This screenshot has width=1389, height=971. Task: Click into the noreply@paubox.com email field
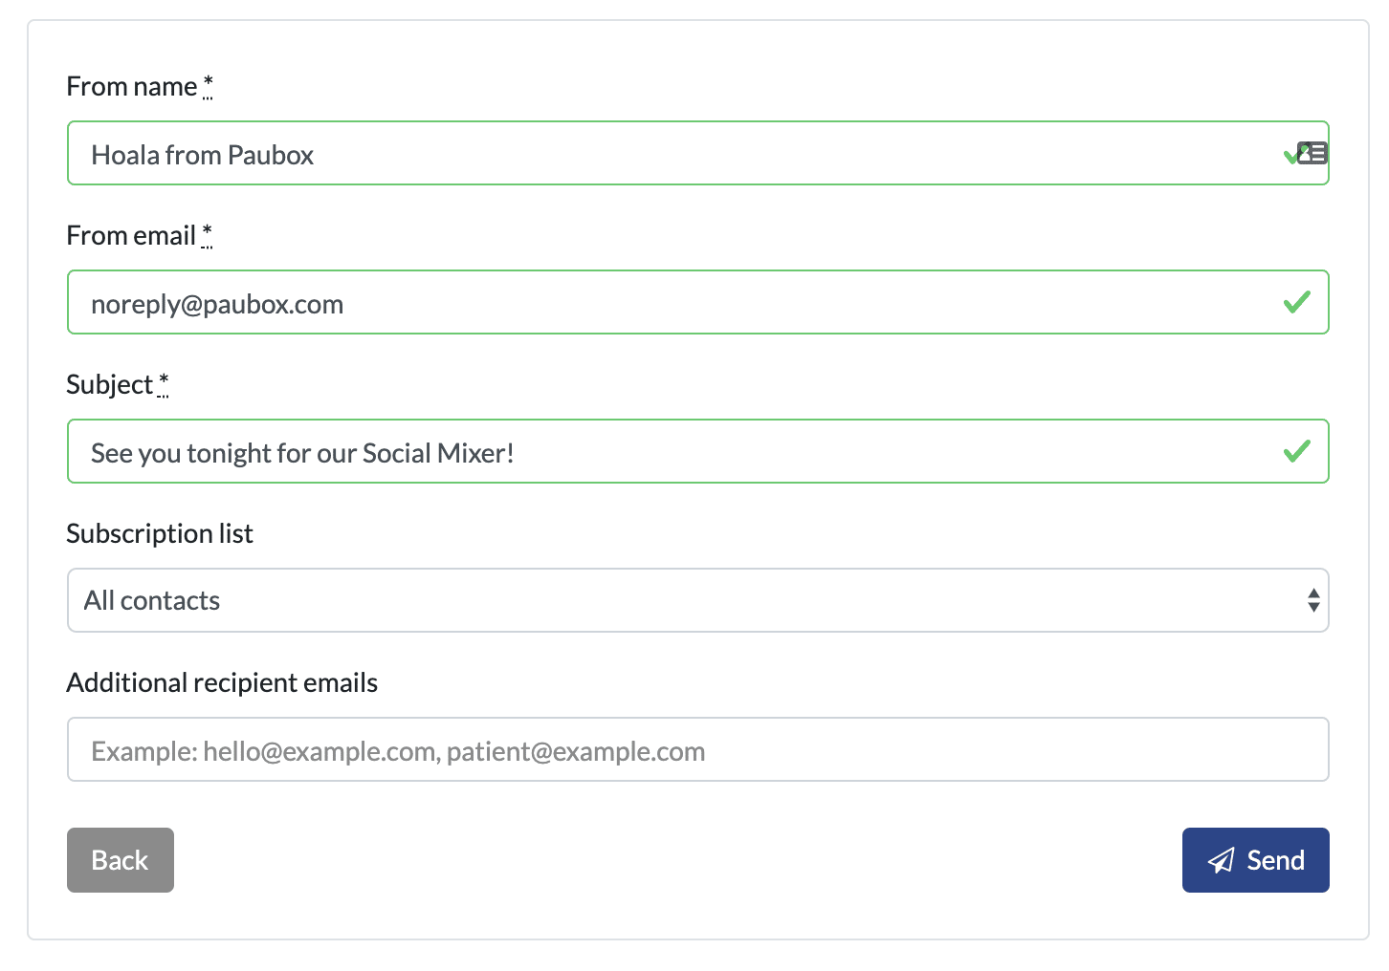670,303
